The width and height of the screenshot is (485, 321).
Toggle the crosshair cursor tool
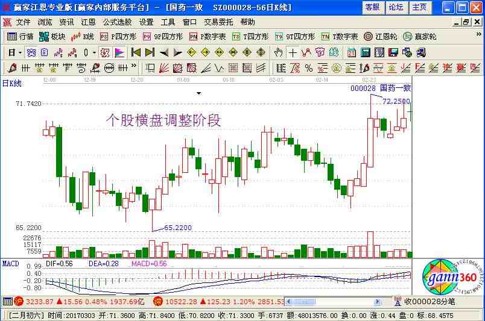(293, 53)
